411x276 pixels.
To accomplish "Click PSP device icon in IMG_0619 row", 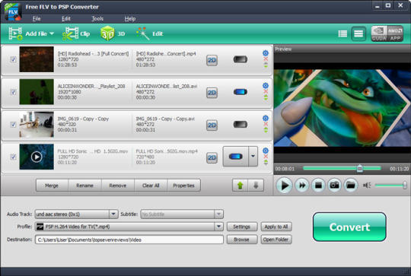I will click(241, 124).
